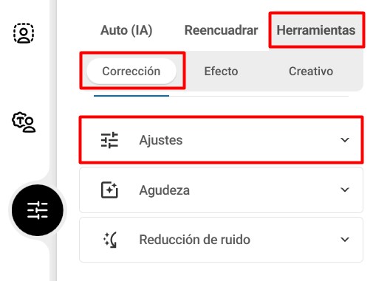Click the sparkle image icon beside Agudeza

coord(109,190)
